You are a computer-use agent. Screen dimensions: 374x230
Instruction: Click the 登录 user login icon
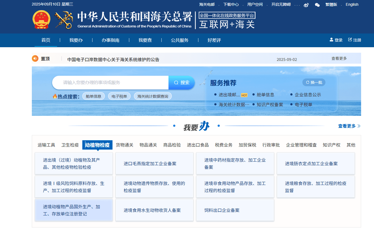pos(331,40)
